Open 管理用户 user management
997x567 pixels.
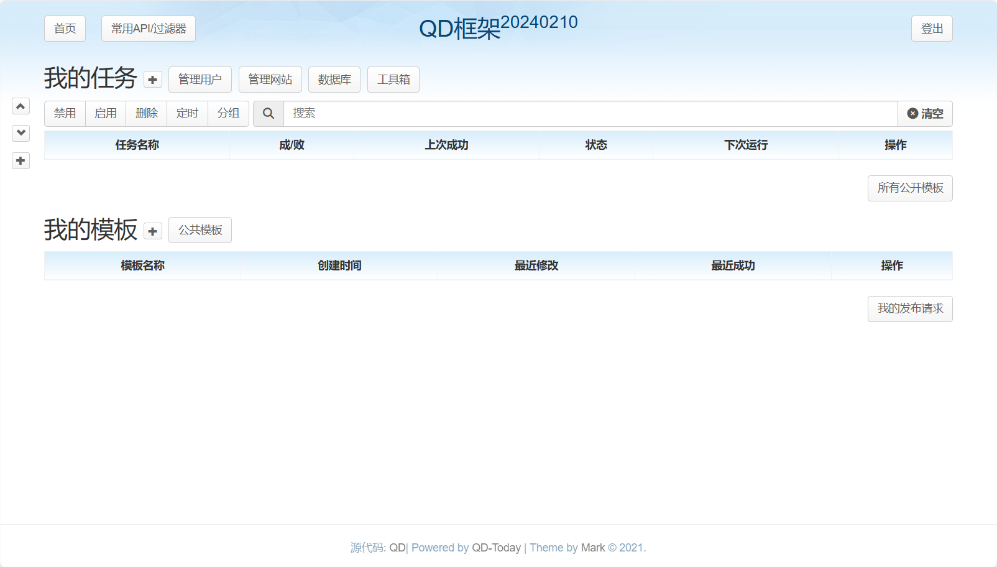[200, 80]
